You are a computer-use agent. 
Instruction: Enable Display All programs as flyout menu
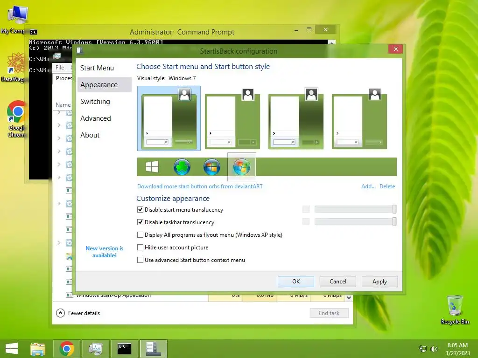tap(140, 235)
